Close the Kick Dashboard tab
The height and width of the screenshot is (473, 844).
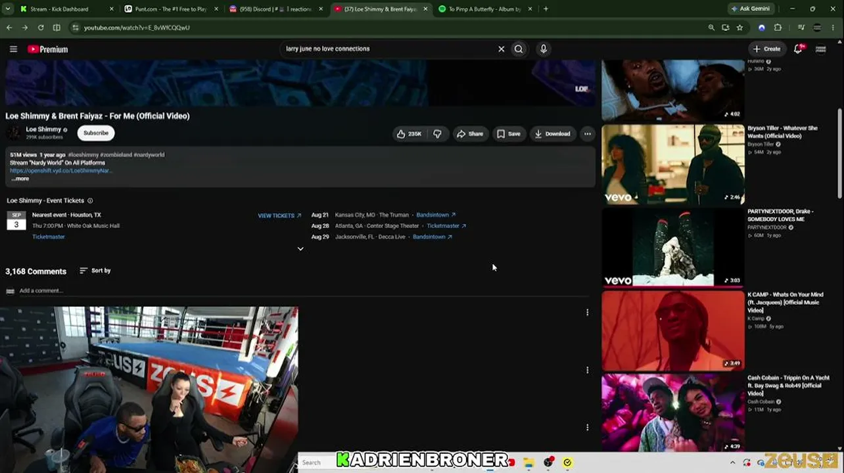coord(111,9)
